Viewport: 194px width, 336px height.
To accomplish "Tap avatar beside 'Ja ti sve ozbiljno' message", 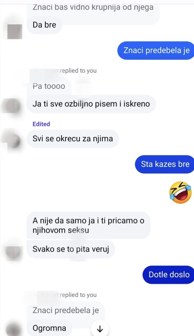I will pyautogui.click(x=13, y=106).
